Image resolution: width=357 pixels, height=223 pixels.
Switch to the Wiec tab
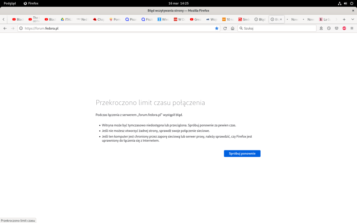(x=163, y=20)
